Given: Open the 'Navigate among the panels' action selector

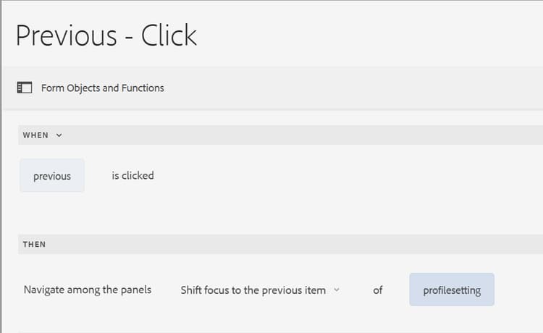Looking at the screenshot, I should tap(88, 290).
